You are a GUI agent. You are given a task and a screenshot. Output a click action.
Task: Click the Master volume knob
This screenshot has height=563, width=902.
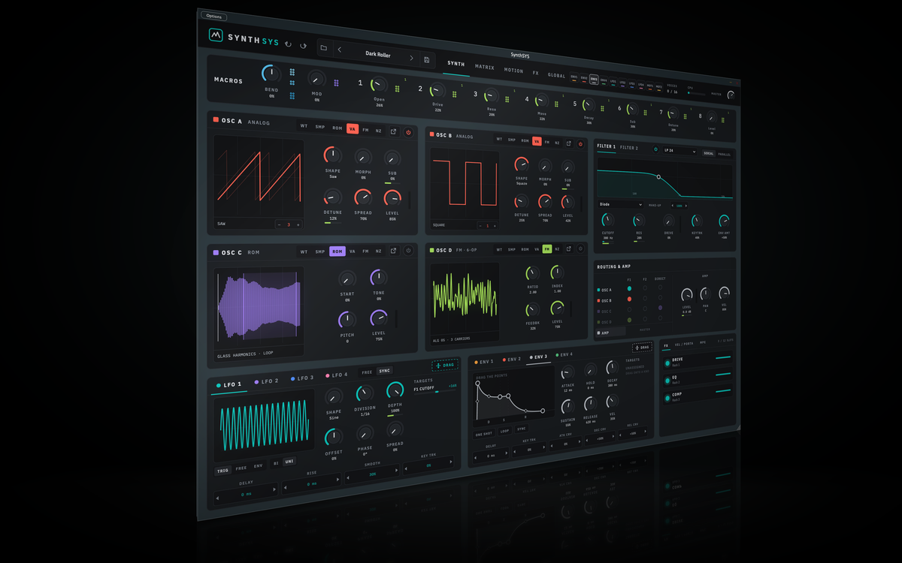[x=730, y=95]
